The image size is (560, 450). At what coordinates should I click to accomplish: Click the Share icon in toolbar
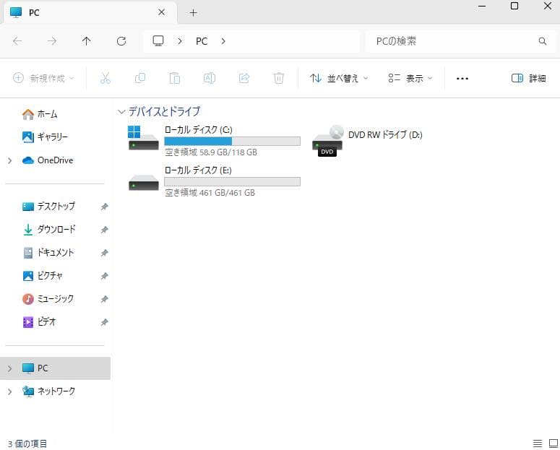[244, 78]
